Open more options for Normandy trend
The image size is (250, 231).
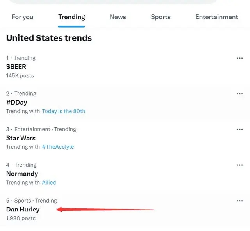pos(239,165)
